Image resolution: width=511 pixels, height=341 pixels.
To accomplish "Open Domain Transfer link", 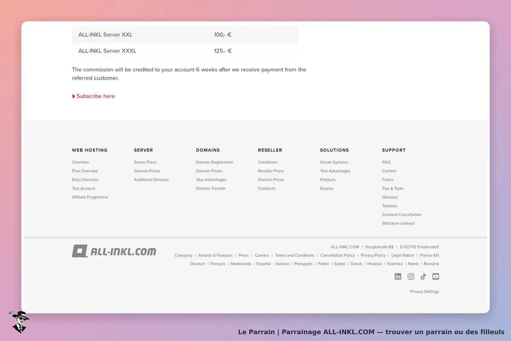I will click(211, 188).
